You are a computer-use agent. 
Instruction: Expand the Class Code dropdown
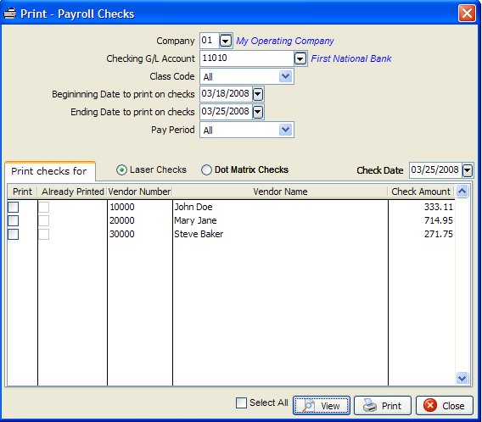286,76
